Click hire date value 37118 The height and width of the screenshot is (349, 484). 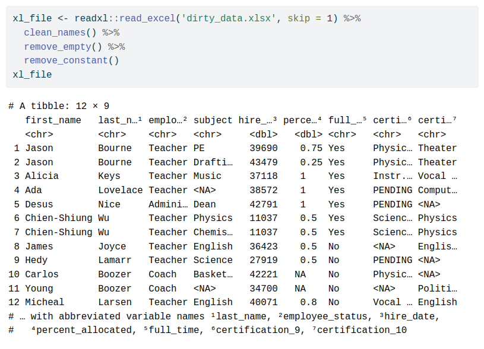tap(264, 176)
